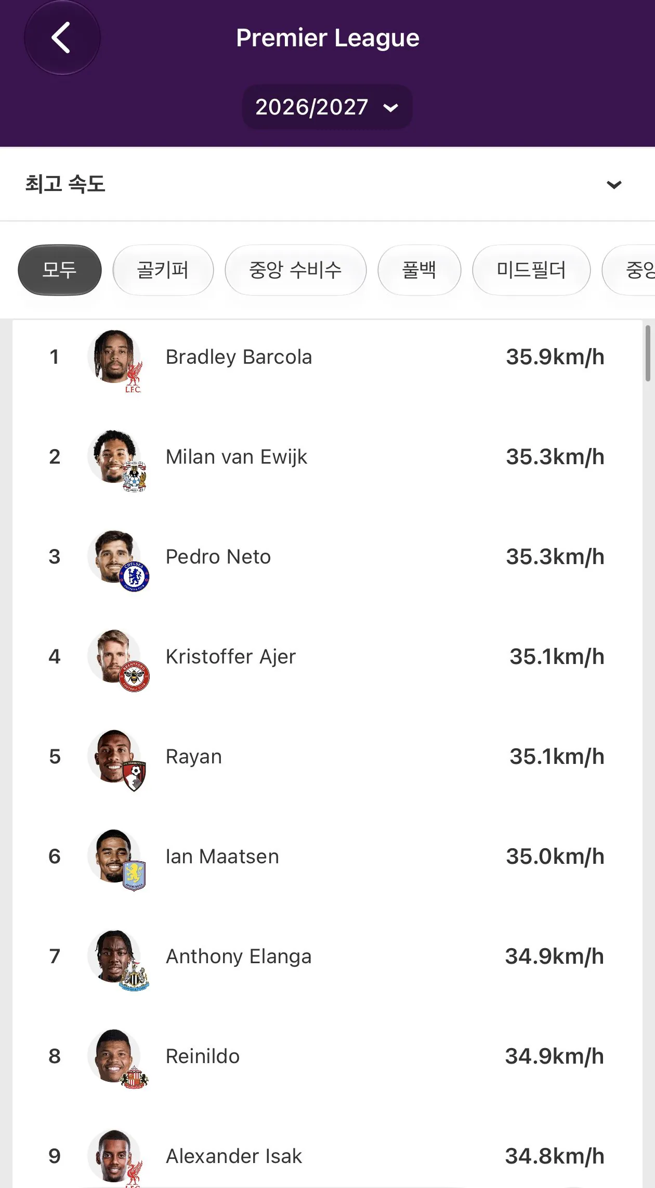Open the 2026/2027 season dropdown

point(327,107)
